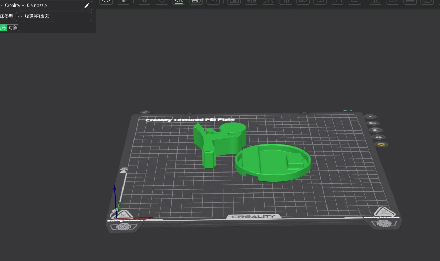The width and height of the screenshot is (440, 261).
Task: Toggle the plate lock icon
Action: (378, 137)
